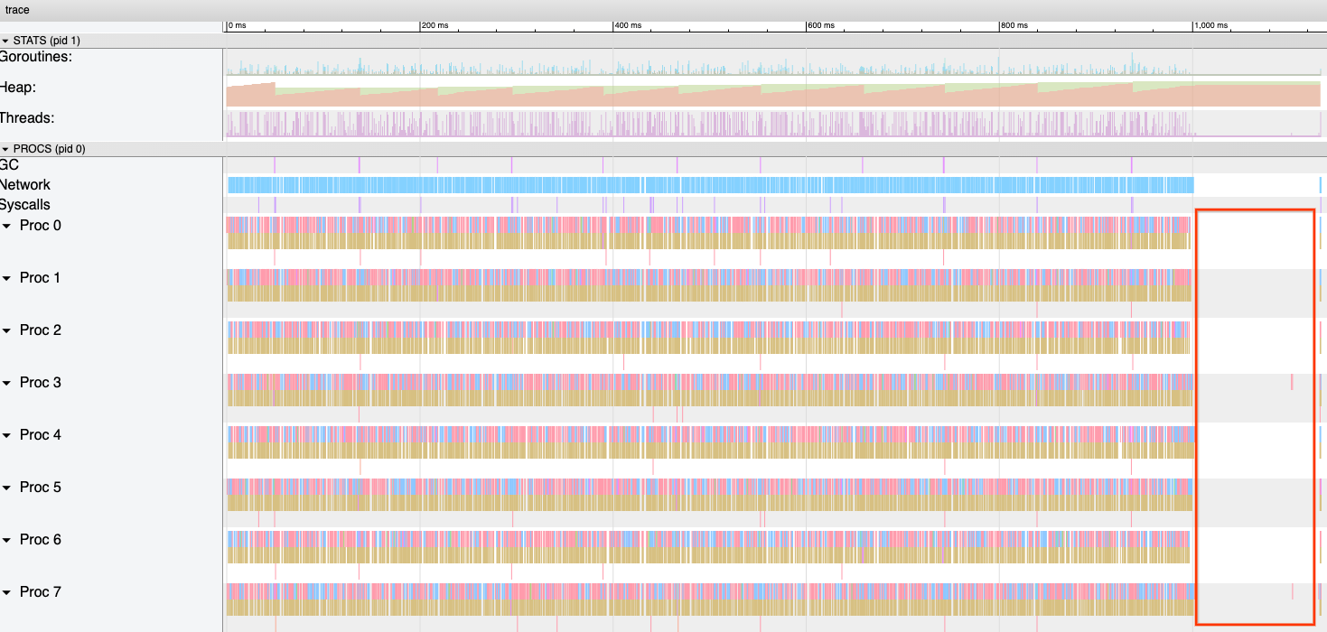Collapse the Proc 0 track arrow
The image size is (1327, 632).
pyautogui.click(x=7, y=226)
